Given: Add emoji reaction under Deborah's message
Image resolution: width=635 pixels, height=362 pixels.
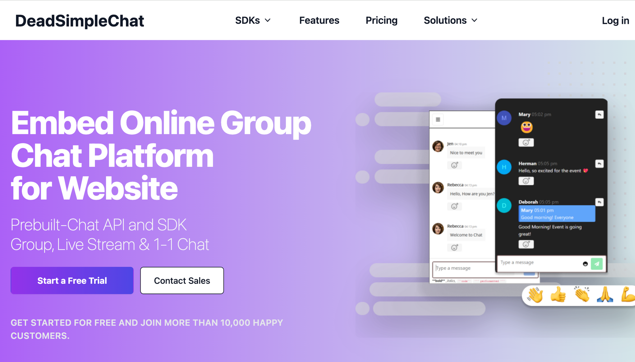Looking at the screenshot, I should (x=526, y=244).
